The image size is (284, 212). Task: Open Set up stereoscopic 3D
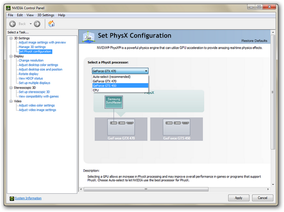[34, 92]
